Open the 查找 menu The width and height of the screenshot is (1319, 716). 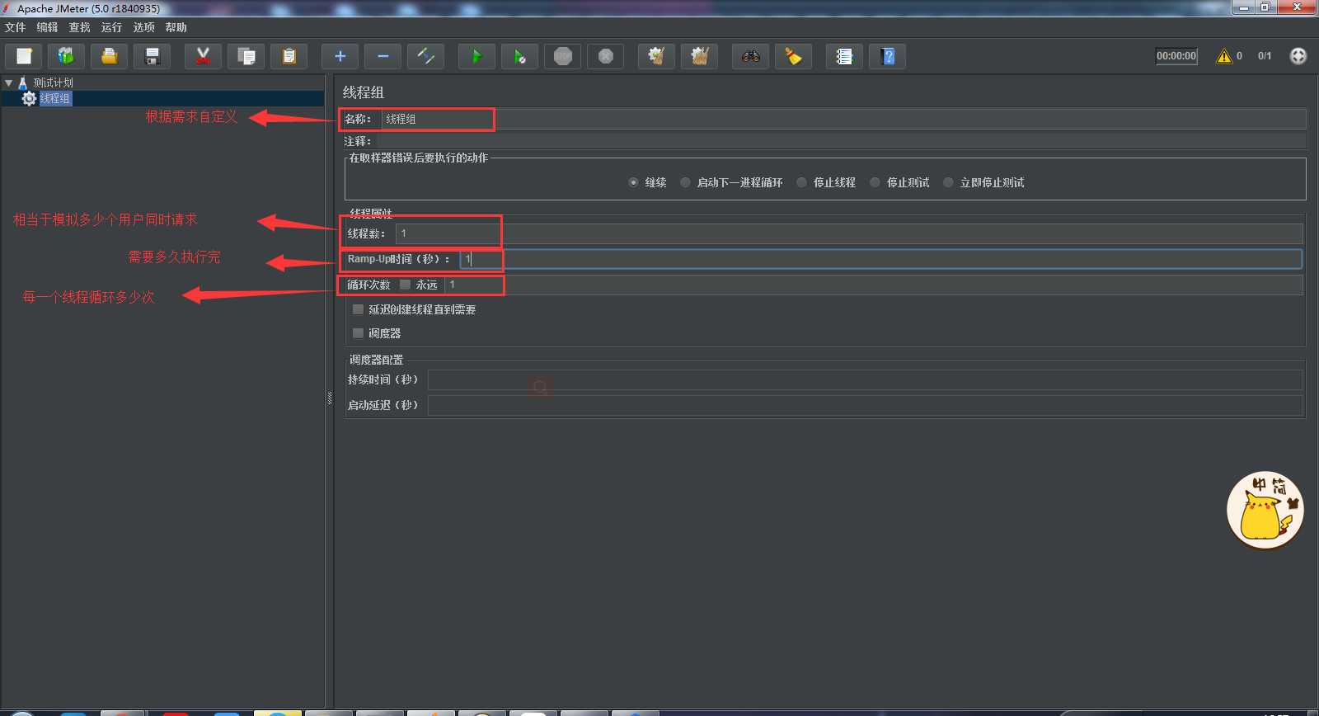[79, 27]
